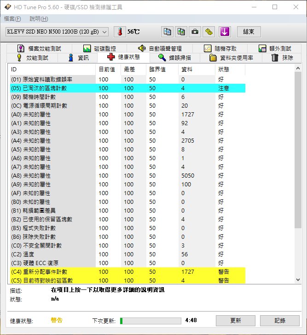Click the options wrench toolbar icon
Viewport: 307px width, 335px height.
tap(209, 32)
